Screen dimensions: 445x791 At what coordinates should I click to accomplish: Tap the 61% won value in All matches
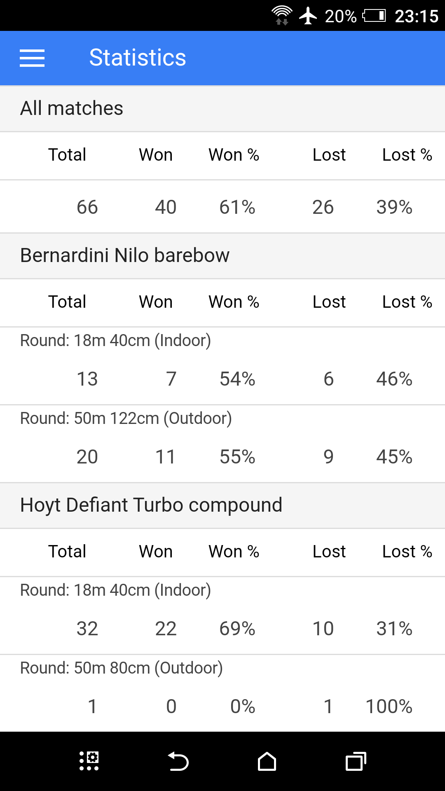click(237, 207)
